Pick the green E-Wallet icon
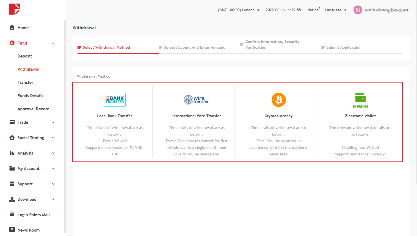 [x=360, y=100]
